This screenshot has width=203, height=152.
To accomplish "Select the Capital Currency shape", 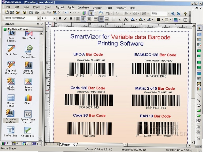I will (11, 68).
